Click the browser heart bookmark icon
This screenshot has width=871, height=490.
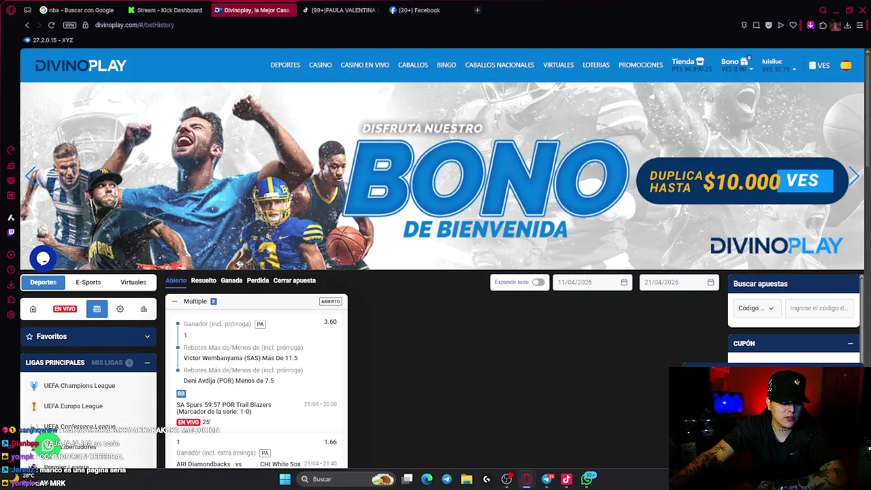(x=793, y=25)
